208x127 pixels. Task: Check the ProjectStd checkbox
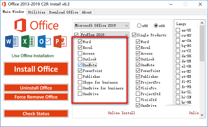tap(138, 94)
